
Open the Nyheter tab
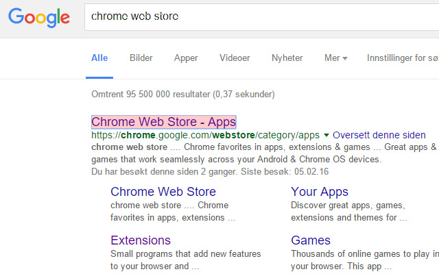point(287,58)
